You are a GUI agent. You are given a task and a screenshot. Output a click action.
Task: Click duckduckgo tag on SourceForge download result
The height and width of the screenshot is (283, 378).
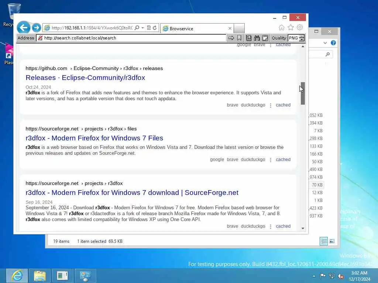click(x=253, y=226)
